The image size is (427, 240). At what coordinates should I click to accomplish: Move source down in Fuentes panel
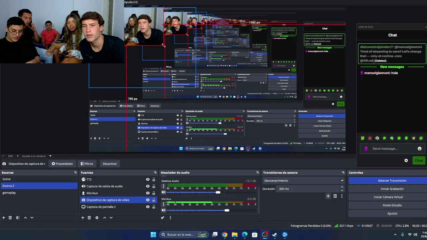point(111,218)
